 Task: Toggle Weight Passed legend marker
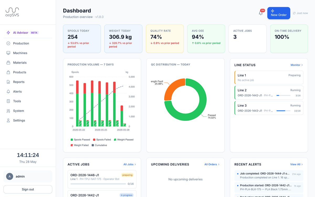(115, 140)
